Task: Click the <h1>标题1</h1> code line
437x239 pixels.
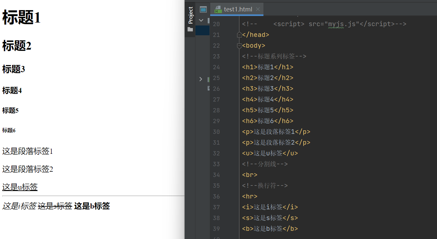Action: click(268, 67)
